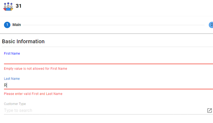Go to step 2 circle in wizard
The width and height of the screenshot is (213, 123).
[x=211, y=25]
